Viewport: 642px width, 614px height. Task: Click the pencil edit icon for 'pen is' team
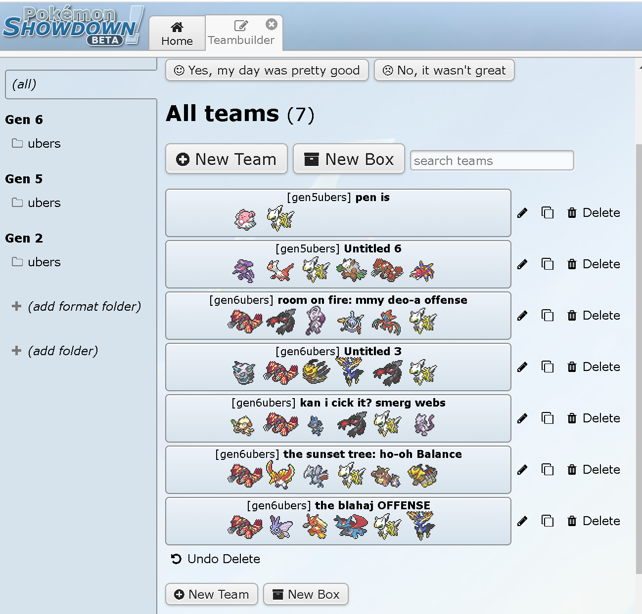click(x=522, y=213)
